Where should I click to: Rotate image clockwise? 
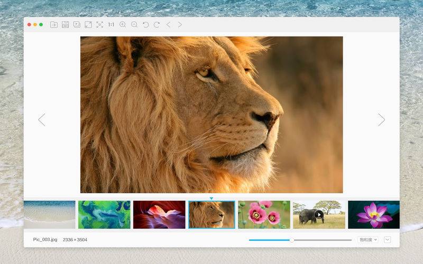(x=157, y=25)
